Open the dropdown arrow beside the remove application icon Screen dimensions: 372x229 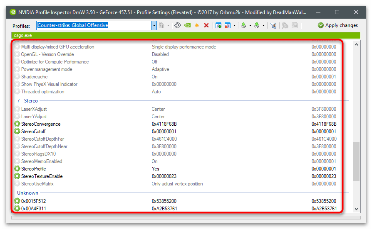click(x=234, y=26)
